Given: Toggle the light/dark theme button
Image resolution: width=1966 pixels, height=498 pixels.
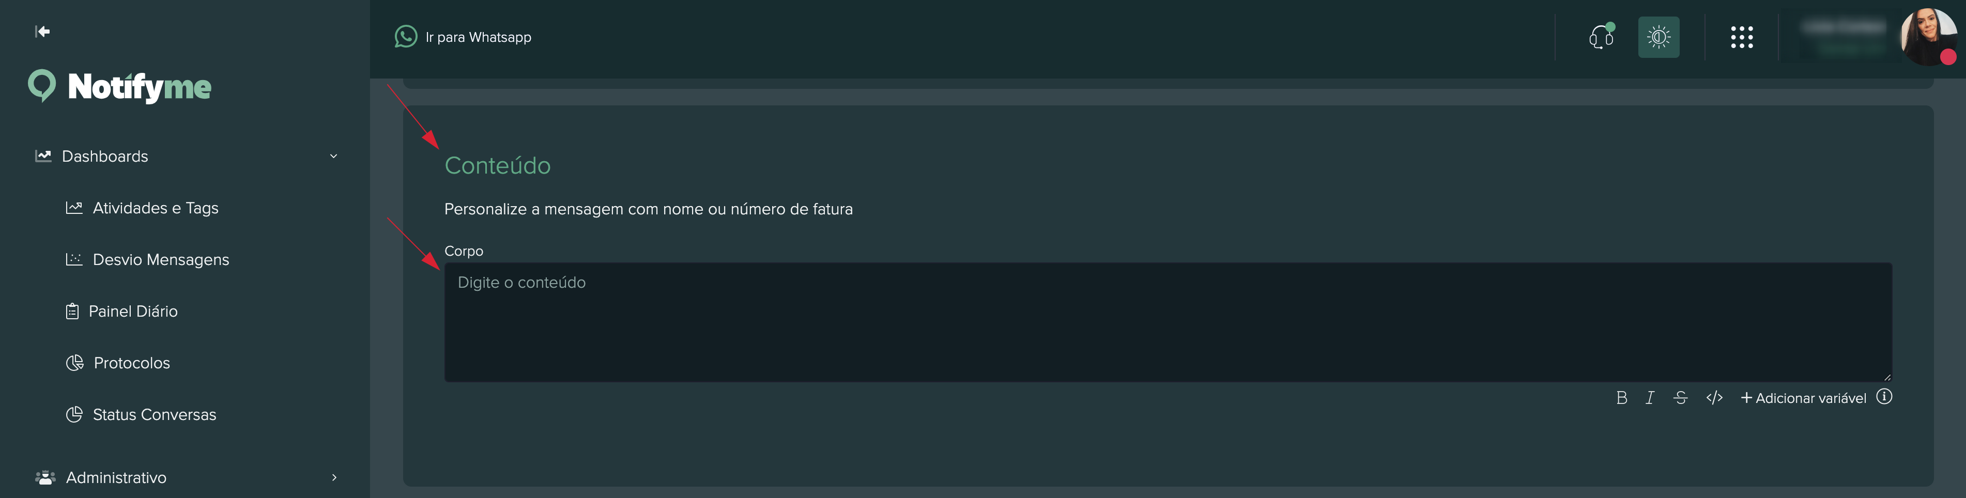Looking at the screenshot, I should 1657,37.
